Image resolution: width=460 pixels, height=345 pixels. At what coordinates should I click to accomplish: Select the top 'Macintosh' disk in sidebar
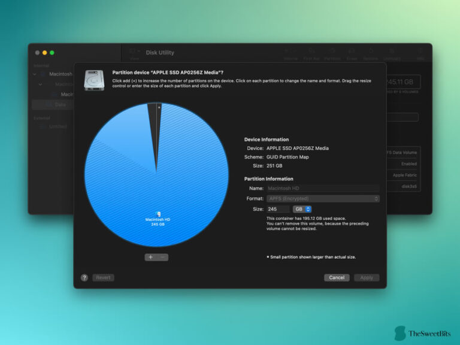[x=60, y=74]
